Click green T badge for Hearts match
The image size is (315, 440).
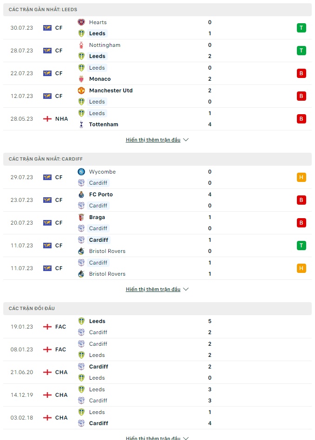(x=301, y=28)
